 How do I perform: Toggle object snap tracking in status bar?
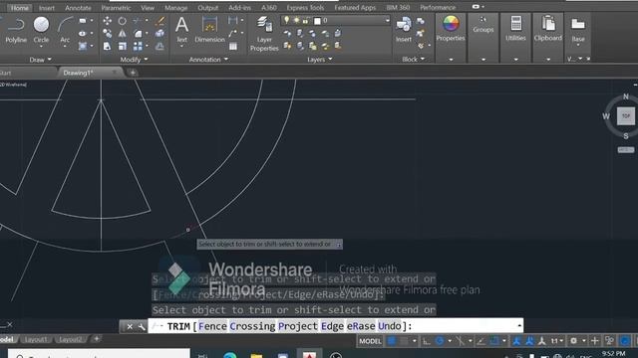tap(480, 341)
